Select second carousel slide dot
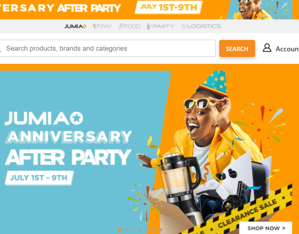This screenshot has width=299, height=234. point(126,230)
